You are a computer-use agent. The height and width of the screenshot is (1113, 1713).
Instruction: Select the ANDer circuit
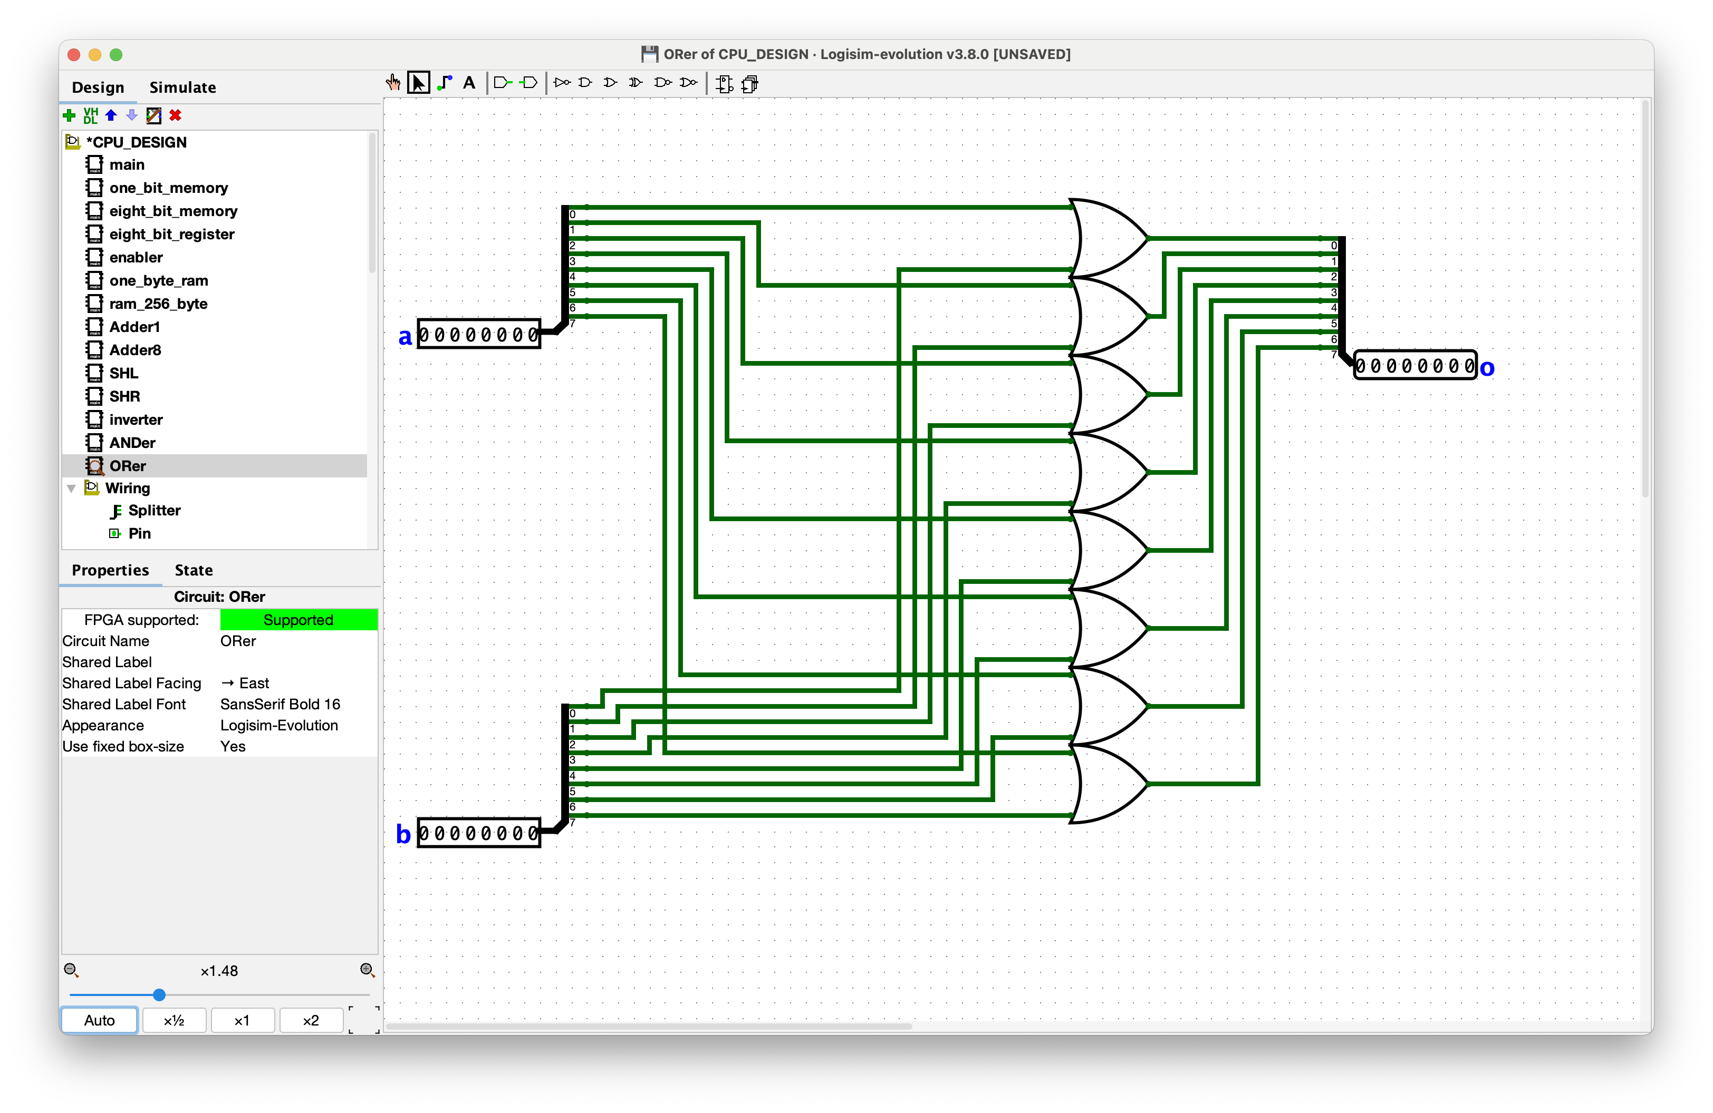point(132,443)
